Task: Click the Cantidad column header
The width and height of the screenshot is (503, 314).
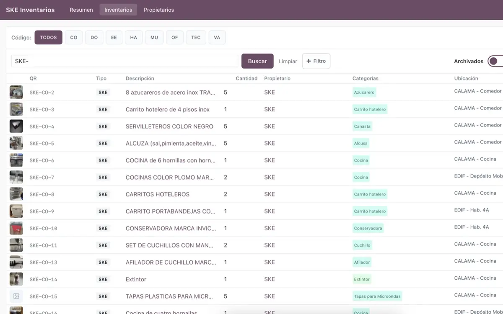Action: [x=246, y=78]
